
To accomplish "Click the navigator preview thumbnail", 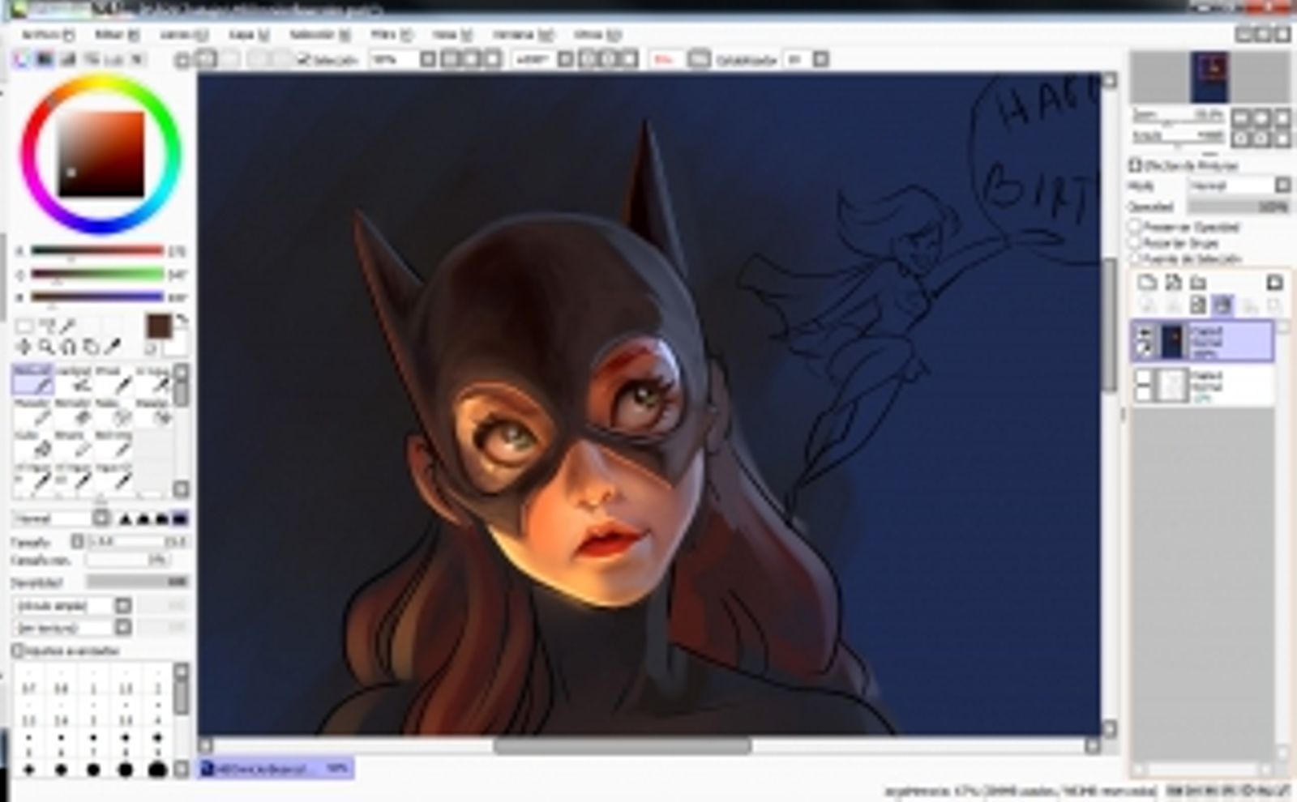I will (1209, 77).
